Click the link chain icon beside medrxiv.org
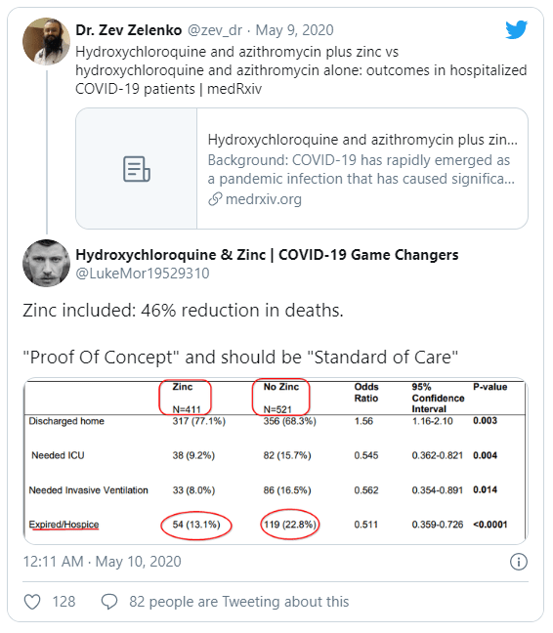 (215, 199)
